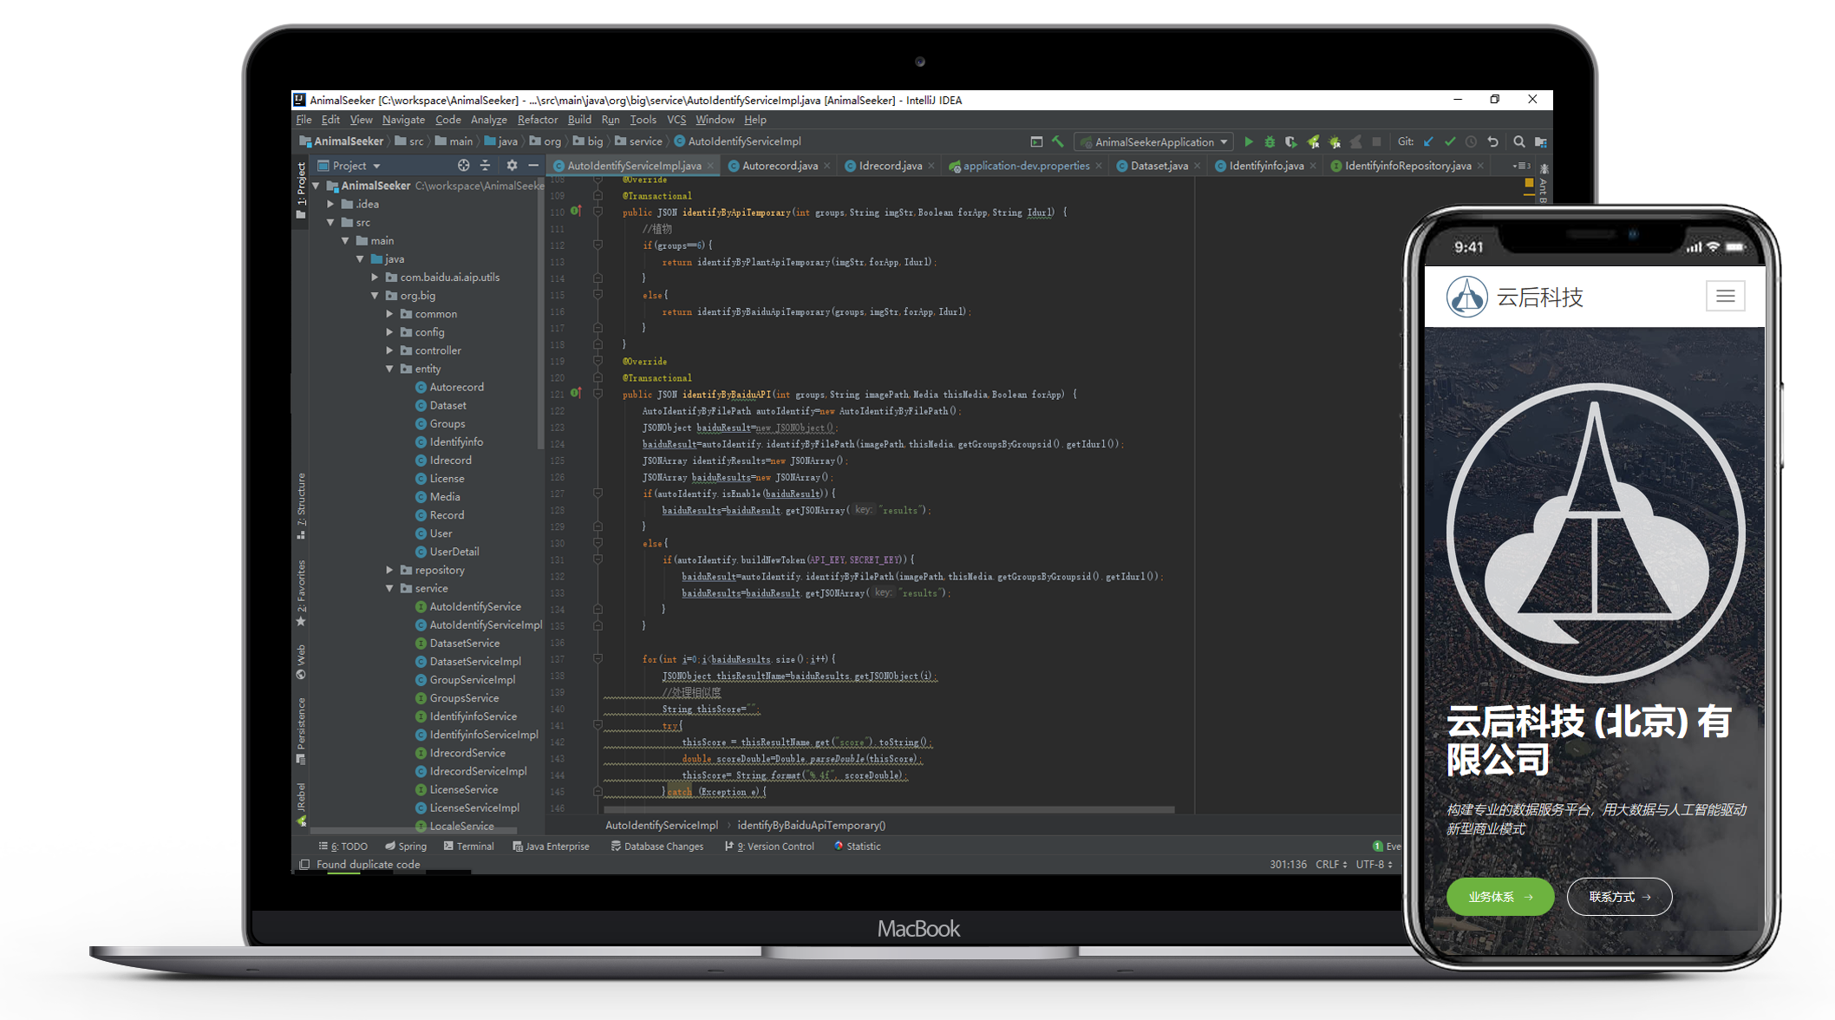Tap the 业务体系 green button on phone
The height and width of the screenshot is (1020, 1835).
1499,897
